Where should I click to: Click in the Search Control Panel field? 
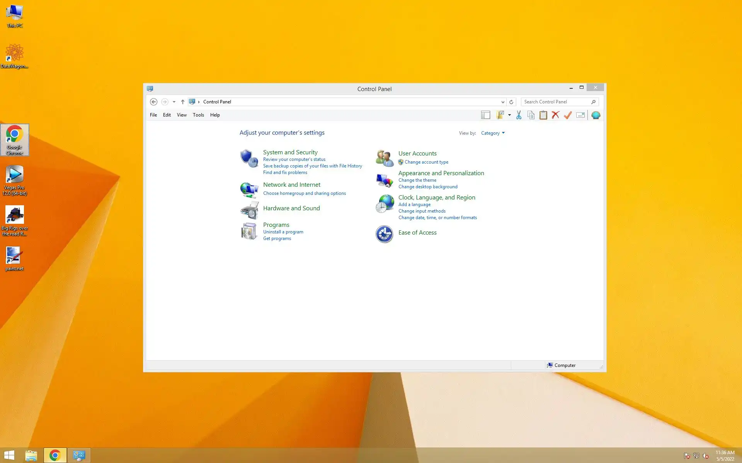[x=556, y=102]
